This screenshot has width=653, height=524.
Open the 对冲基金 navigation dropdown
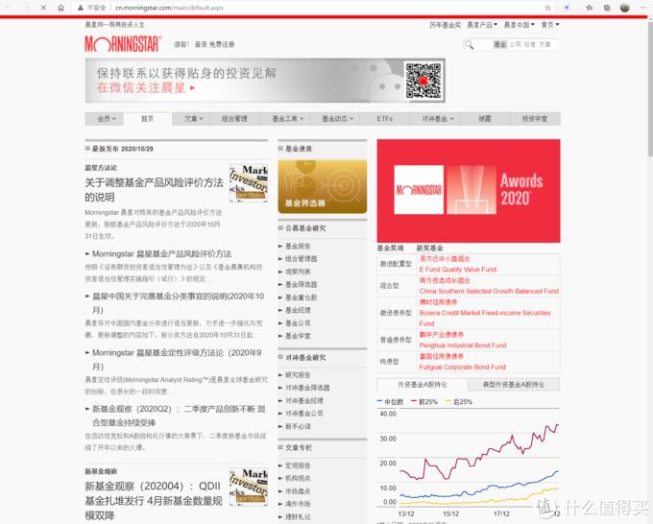click(438, 119)
